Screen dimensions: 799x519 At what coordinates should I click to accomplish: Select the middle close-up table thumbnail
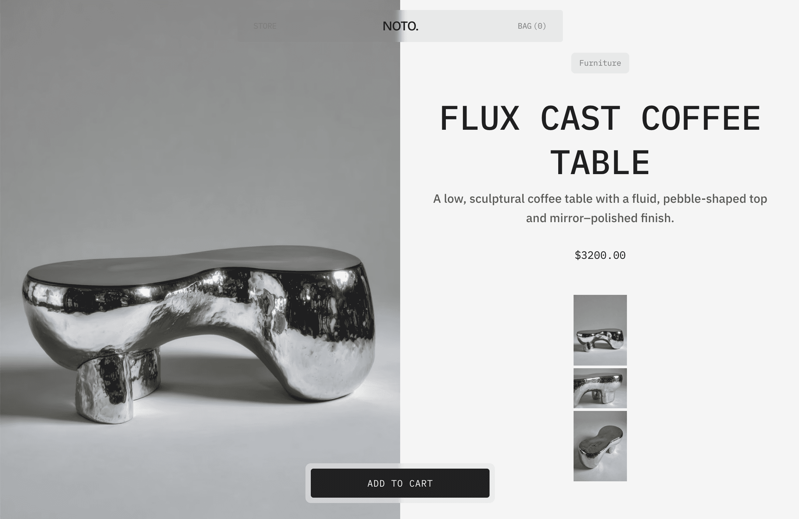pos(600,388)
